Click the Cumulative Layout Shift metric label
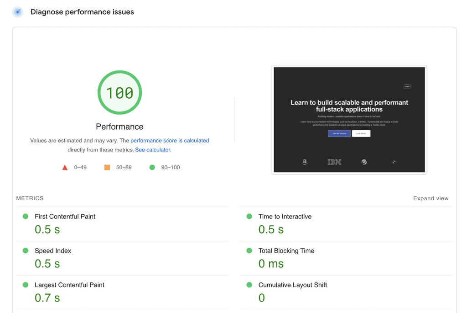The image size is (467, 313). [292, 285]
